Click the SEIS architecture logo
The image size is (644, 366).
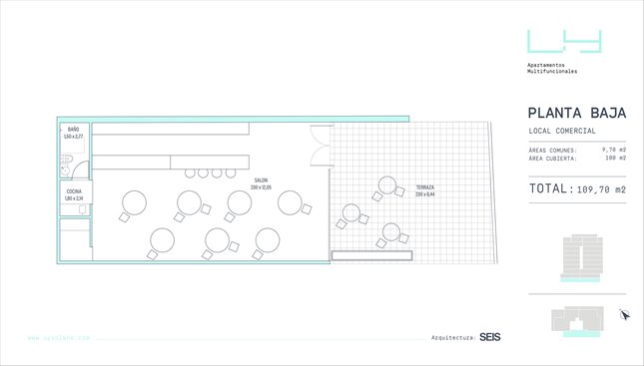[x=490, y=337]
